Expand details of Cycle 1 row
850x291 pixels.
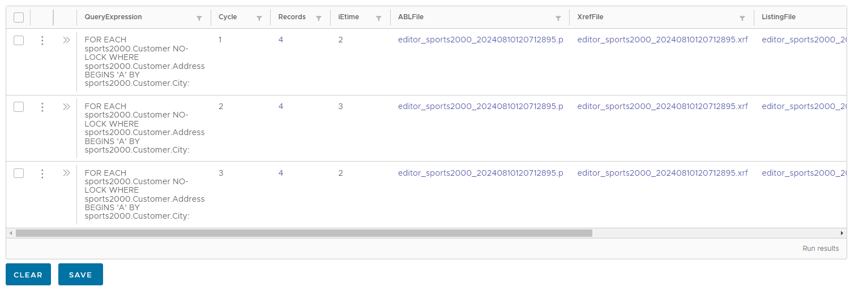coord(66,40)
